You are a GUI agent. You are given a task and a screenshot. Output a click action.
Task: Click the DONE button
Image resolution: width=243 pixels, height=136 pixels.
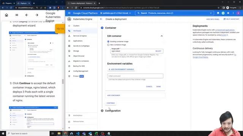158,87
